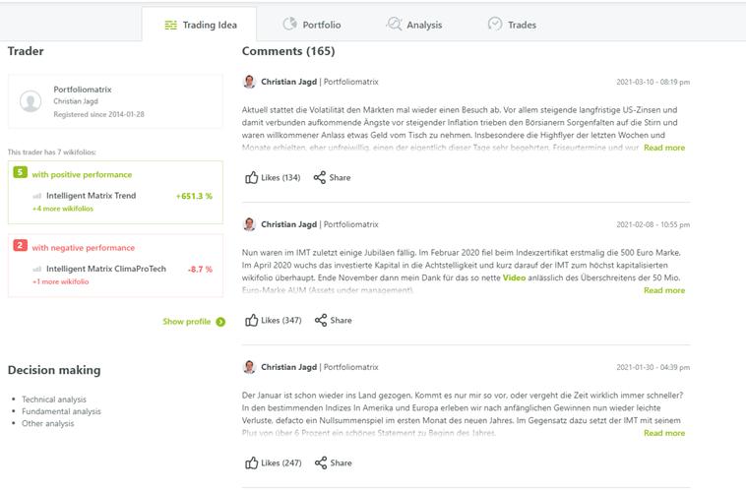Expand Read more on the 2021-02-08 comment

[664, 290]
